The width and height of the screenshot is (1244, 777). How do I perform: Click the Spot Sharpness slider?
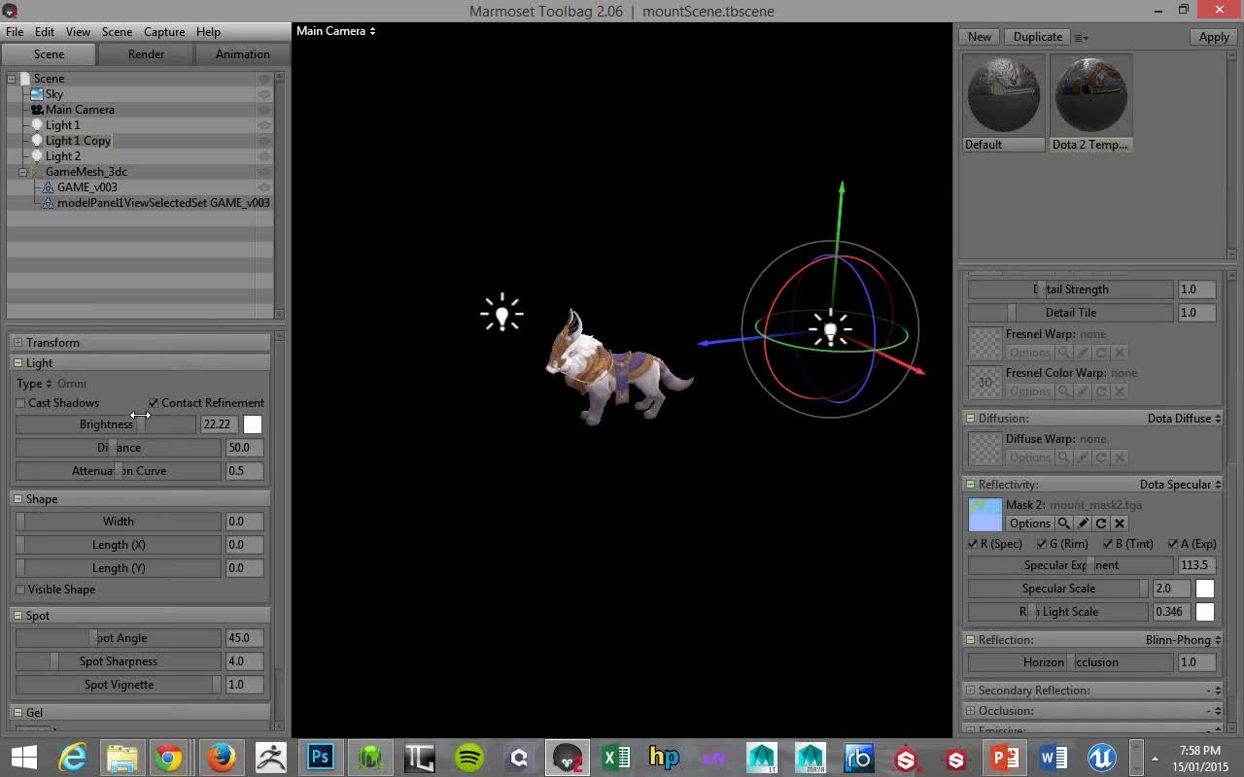click(x=119, y=661)
